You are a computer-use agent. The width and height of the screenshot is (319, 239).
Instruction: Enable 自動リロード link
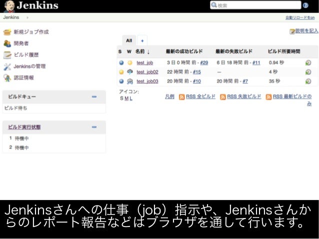coord(300,18)
